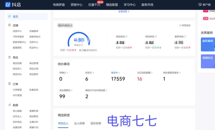Click the 抖店 logo icon

tap(8, 4)
